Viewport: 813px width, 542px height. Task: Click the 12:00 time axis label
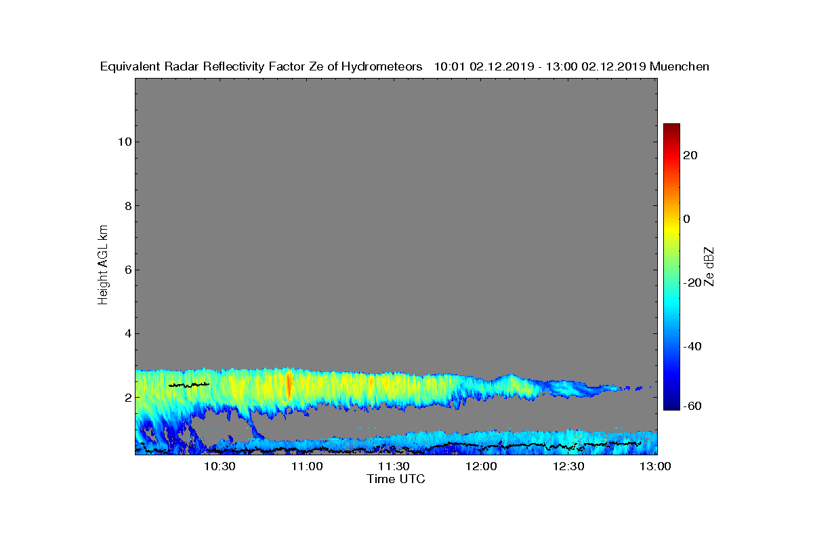pyautogui.click(x=482, y=467)
